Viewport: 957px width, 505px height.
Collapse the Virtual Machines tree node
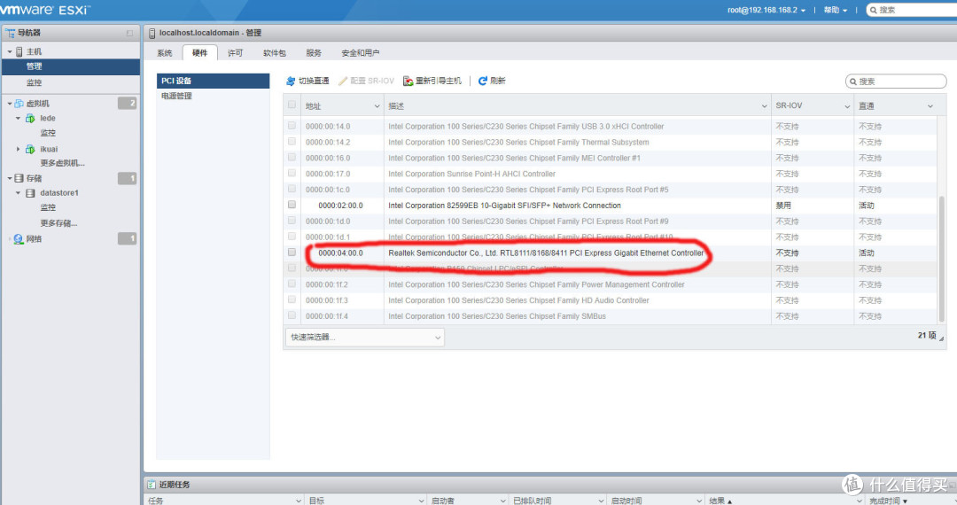[x=10, y=104]
